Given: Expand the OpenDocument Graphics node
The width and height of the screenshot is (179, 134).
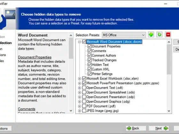Looking at the screenshot, I should (x=80, y=101).
